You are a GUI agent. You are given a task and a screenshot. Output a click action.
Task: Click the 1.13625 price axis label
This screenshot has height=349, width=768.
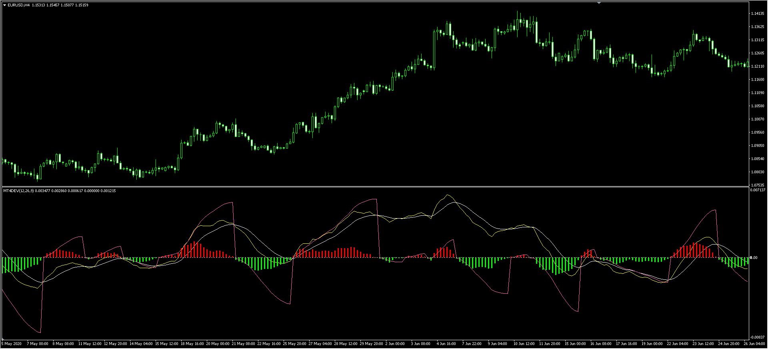(x=758, y=27)
